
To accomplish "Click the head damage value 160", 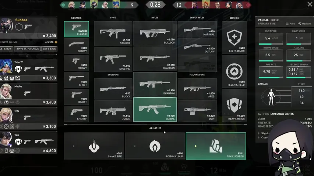I will tap(301, 91).
